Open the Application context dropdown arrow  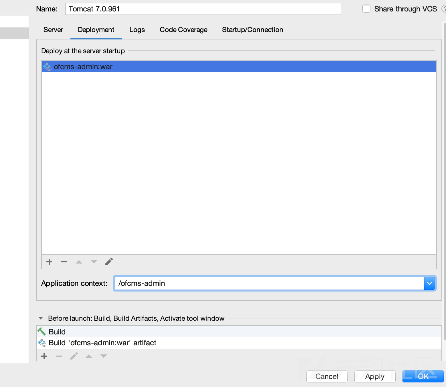(429, 283)
